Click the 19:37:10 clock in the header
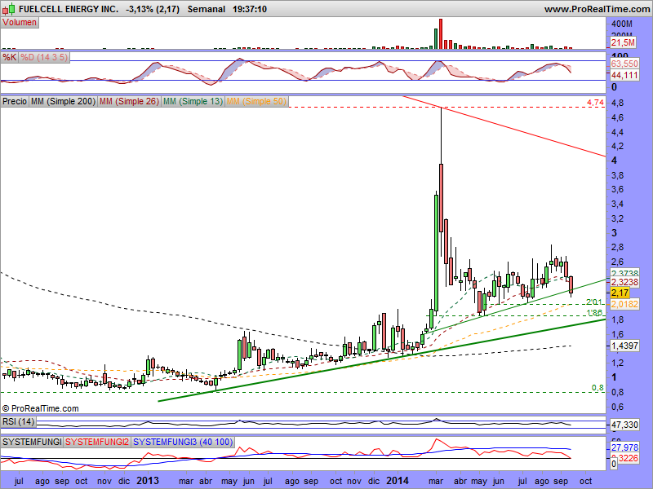Viewport: 653px width, 489px height. [250, 9]
